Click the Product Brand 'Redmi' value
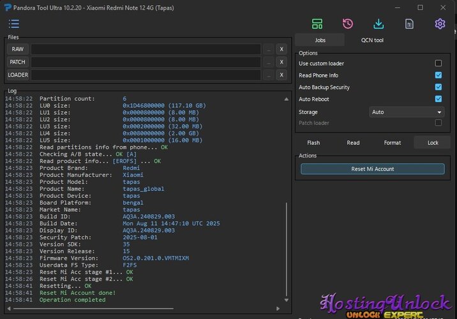Viewport: 457px width, 319px height. [131, 168]
